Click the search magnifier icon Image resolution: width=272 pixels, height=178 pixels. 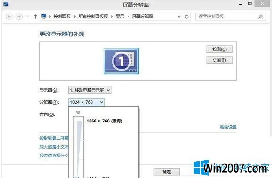click(260, 17)
